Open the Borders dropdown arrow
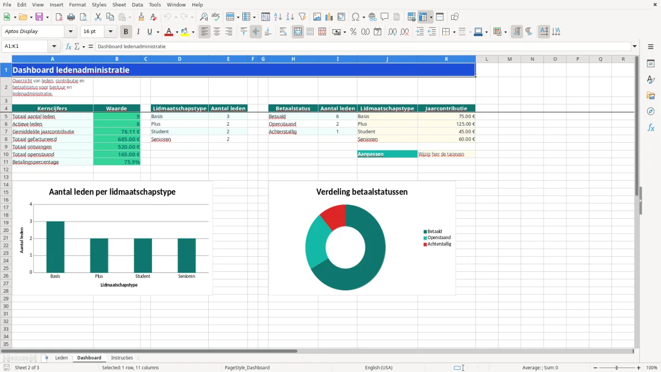661x372 pixels. [454, 32]
